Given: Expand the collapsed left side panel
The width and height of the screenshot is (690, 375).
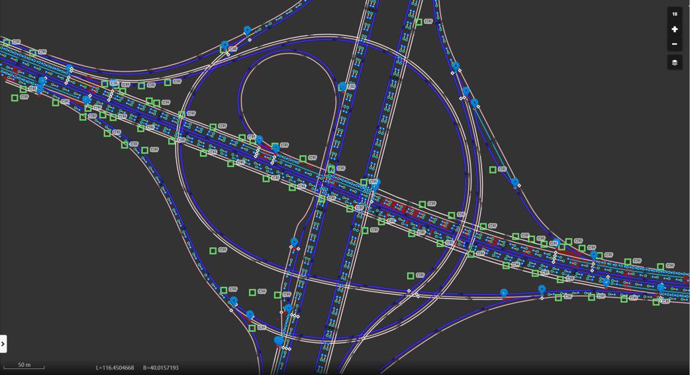Looking at the screenshot, I should (x=3, y=344).
